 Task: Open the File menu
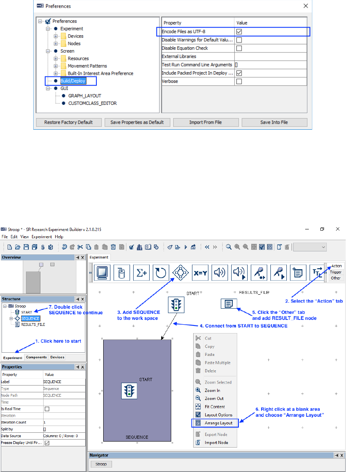coord(4,237)
